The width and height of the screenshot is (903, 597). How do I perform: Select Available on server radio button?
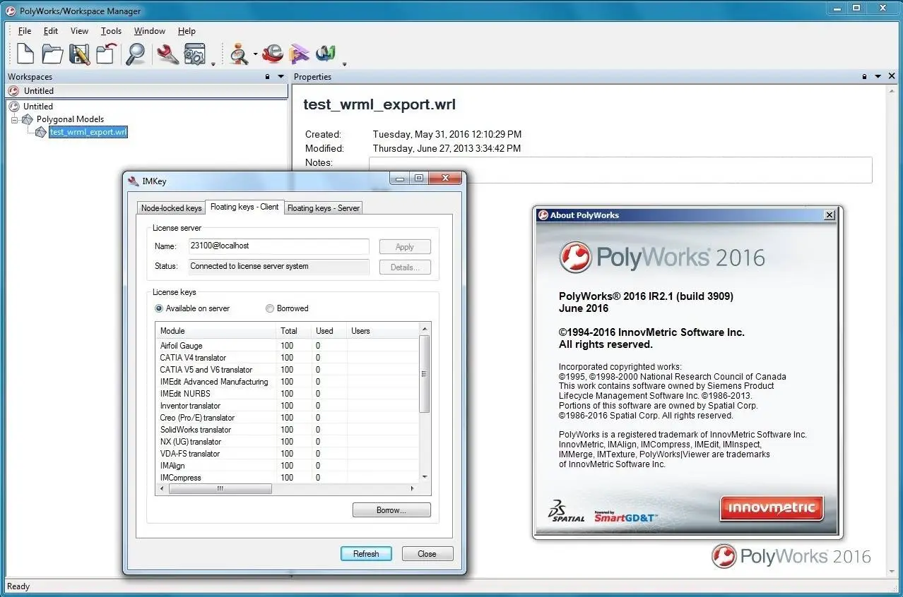(x=159, y=308)
